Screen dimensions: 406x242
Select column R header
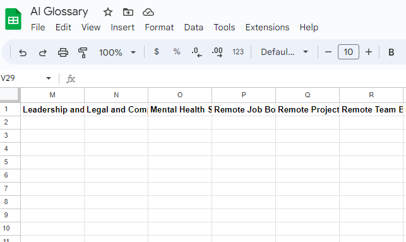371,95
